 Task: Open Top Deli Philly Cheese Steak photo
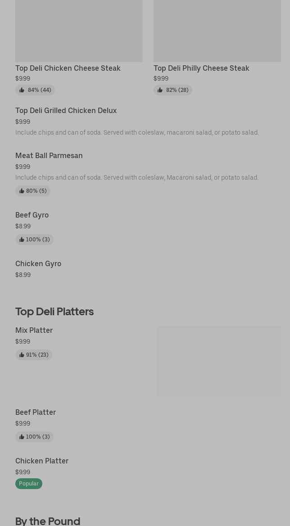[x=217, y=31]
